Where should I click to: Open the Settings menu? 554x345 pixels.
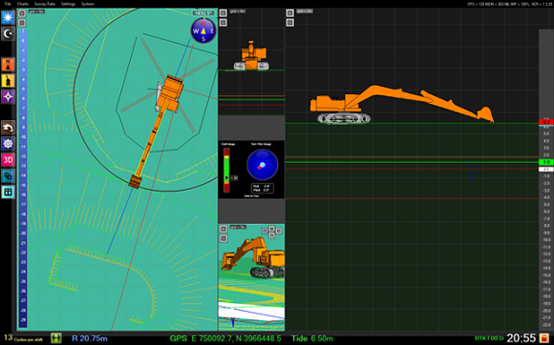click(x=68, y=4)
